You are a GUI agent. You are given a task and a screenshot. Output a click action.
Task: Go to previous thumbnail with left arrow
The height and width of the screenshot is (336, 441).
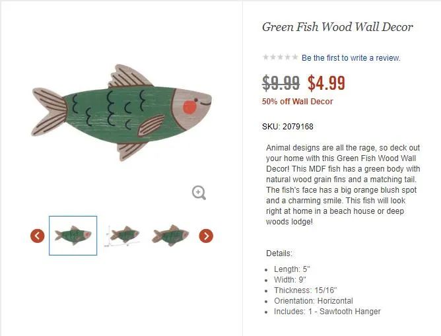[38, 236]
